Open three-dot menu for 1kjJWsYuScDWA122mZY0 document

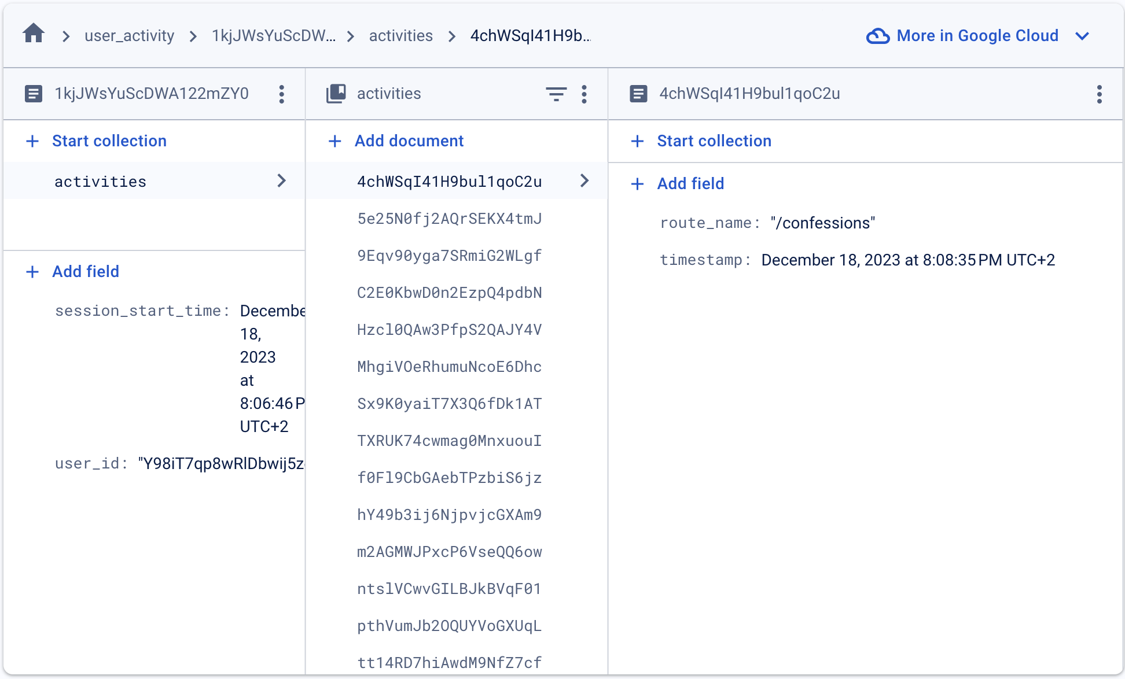(x=282, y=94)
